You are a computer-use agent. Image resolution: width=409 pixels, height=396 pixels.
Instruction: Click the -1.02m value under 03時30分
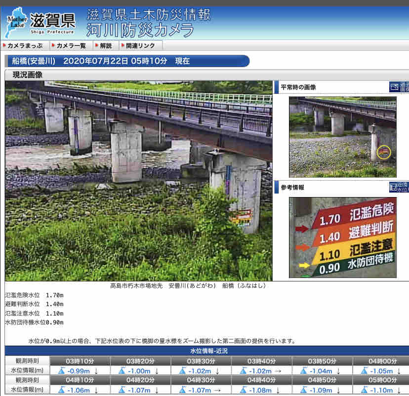pyautogui.click(x=200, y=371)
